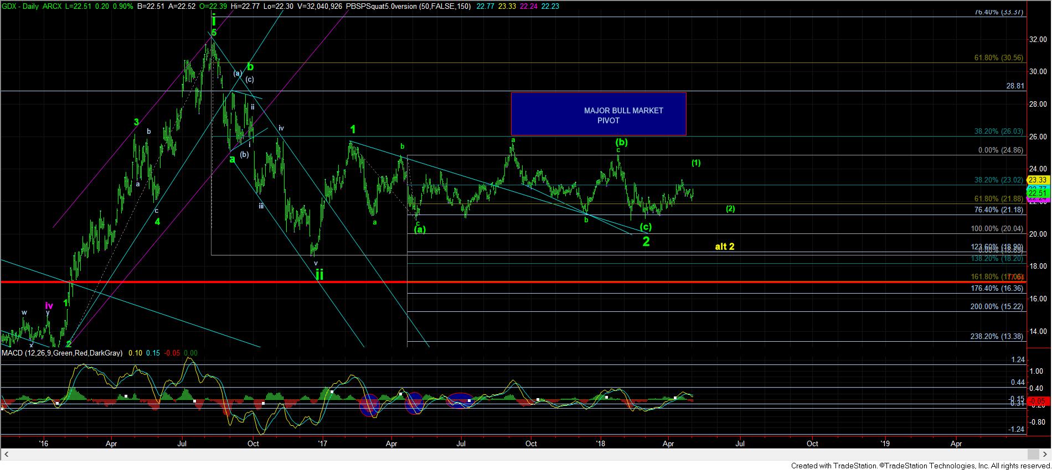Select the 38.20% (23.02) Fibonacci label
The width and height of the screenshot is (1052, 470).
pyautogui.click(x=999, y=180)
